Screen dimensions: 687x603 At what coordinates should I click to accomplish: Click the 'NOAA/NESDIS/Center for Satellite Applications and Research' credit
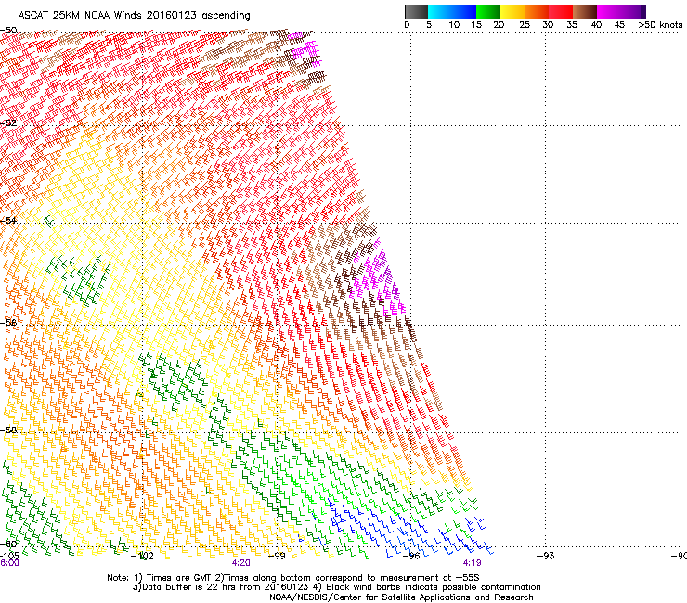[x=401, y=597]
